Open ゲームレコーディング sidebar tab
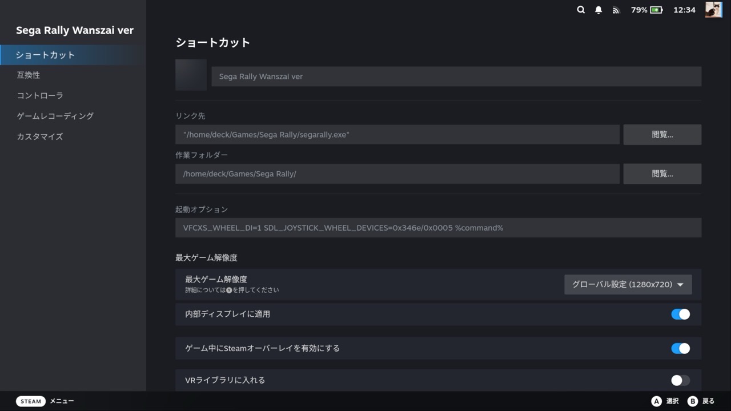This screenshot has width=731, height=411. tap(73, 116)
